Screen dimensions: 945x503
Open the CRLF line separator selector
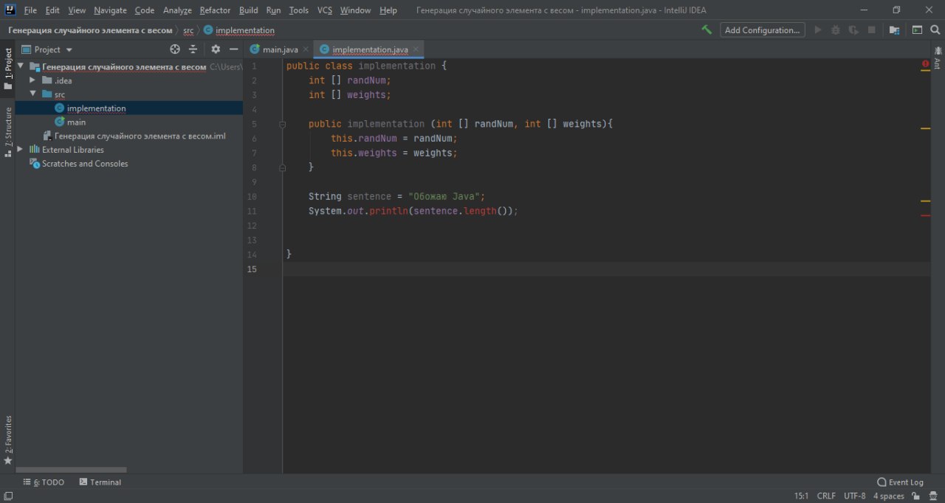[826, 496]
